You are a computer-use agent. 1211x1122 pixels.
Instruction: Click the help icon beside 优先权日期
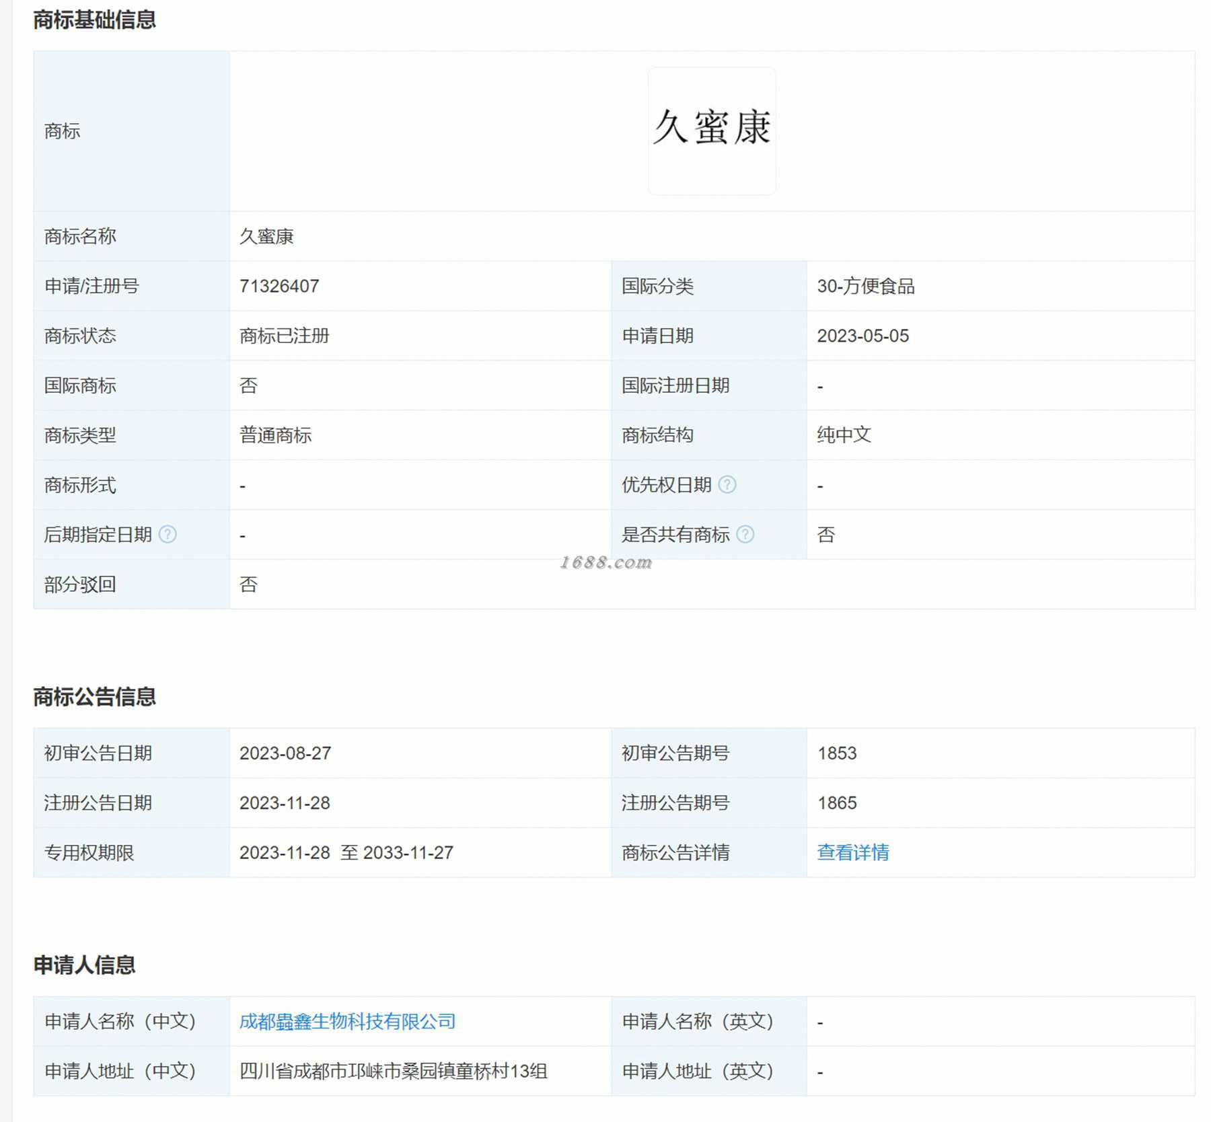tap(727, 485)
